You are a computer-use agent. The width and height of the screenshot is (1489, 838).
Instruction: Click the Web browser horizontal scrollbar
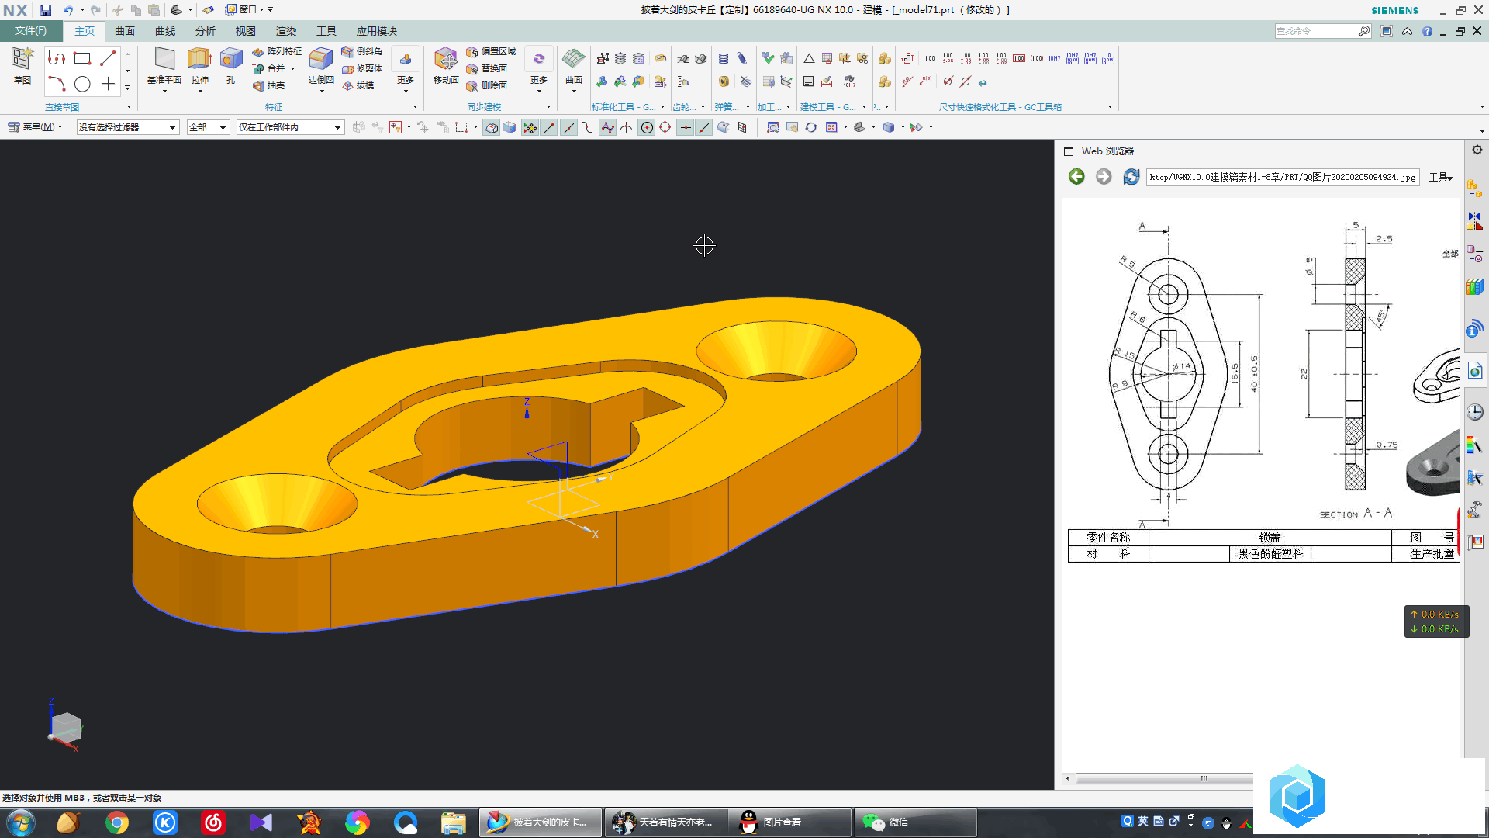(1164, 778)
